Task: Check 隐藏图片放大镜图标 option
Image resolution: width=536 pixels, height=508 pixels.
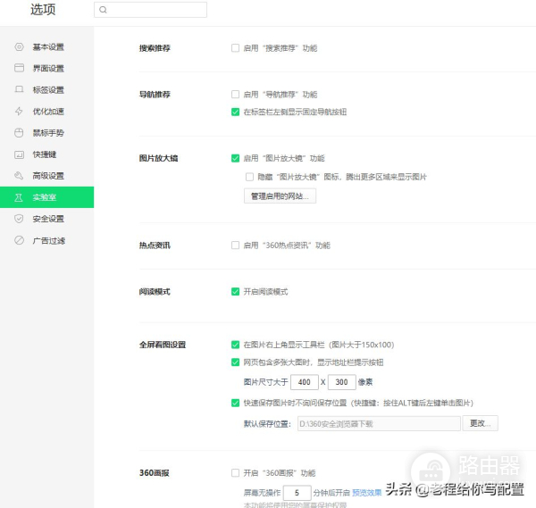Action: [249, 177]
